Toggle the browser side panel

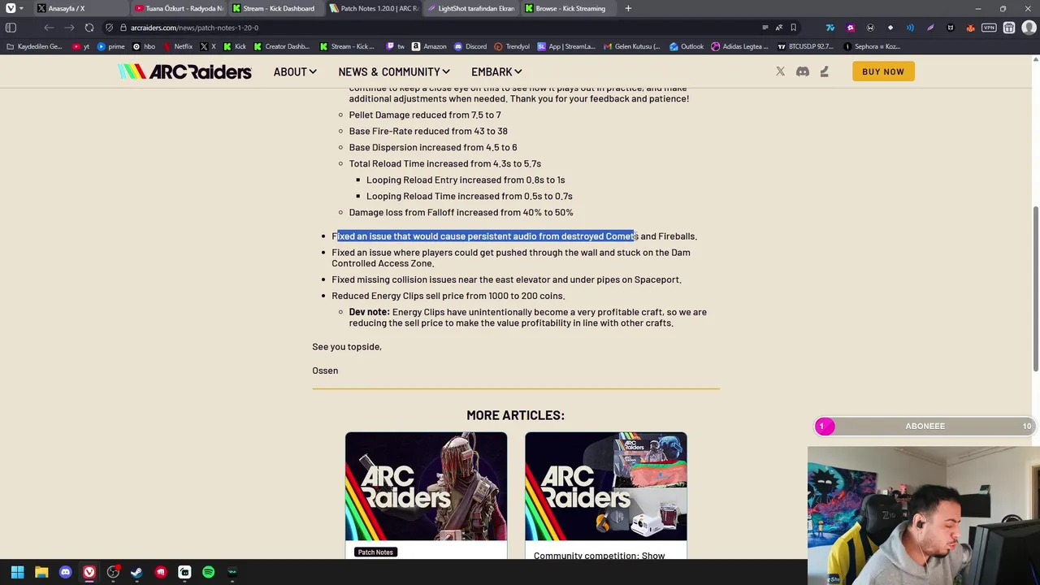(x=11, y=28)
